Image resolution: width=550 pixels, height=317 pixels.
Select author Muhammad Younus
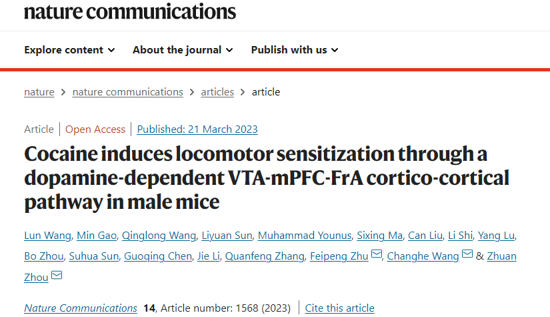pos(305,236)
